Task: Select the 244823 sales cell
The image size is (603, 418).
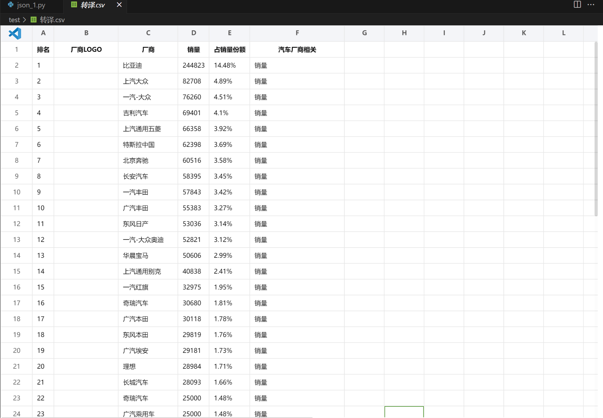Action: coord(193,65)
